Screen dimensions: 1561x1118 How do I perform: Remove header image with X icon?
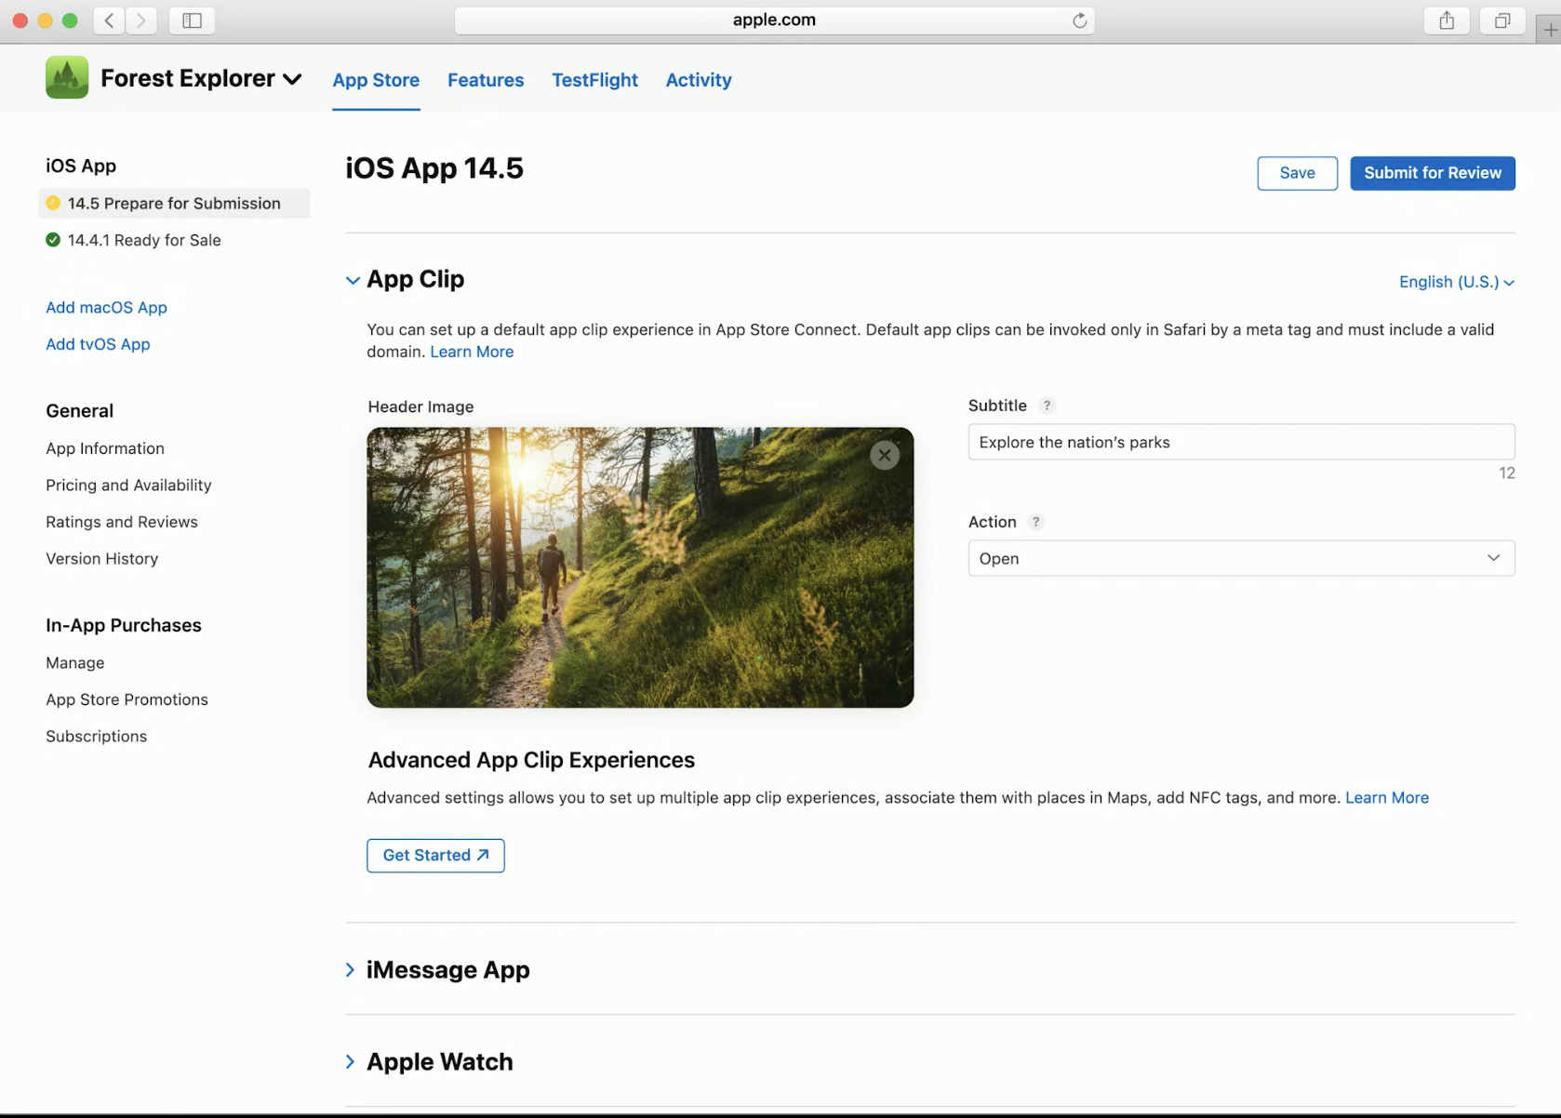885,455
